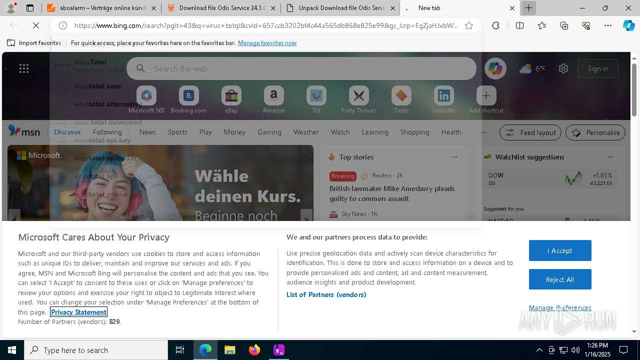The image size is (640, 360).
Task: Open the eBay shortcut tile
Action: tap(231, 99)
